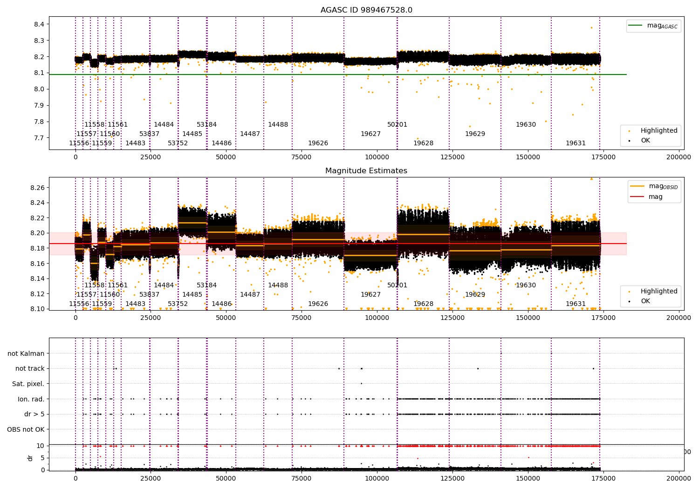
Task: Click obsid label 53837 in top plot
Action: point(149,134)
